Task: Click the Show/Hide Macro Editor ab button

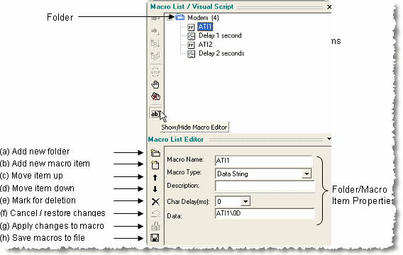Action: [155, 114]
